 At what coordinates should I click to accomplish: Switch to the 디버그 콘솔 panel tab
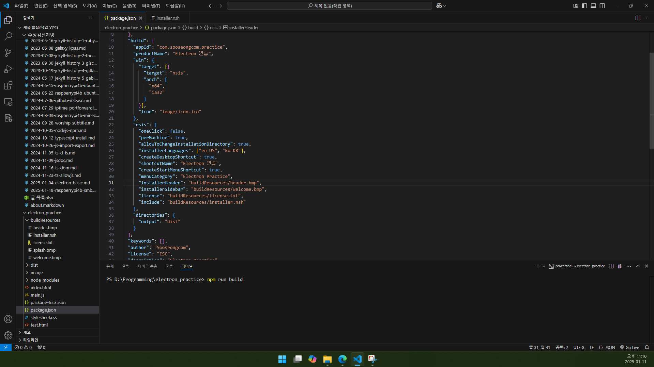pyautogui.click(x=148, y=266)
